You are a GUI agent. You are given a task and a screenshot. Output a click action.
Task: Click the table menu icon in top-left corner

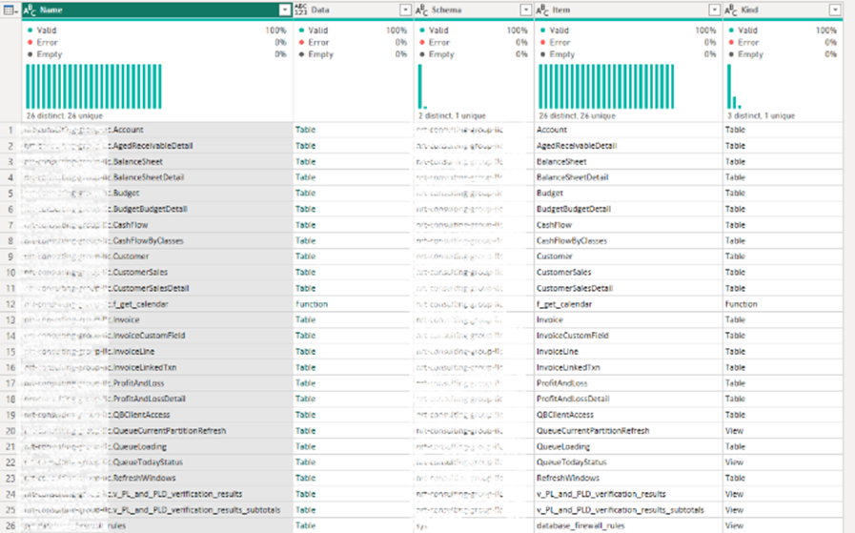click(x=10, y=10)
